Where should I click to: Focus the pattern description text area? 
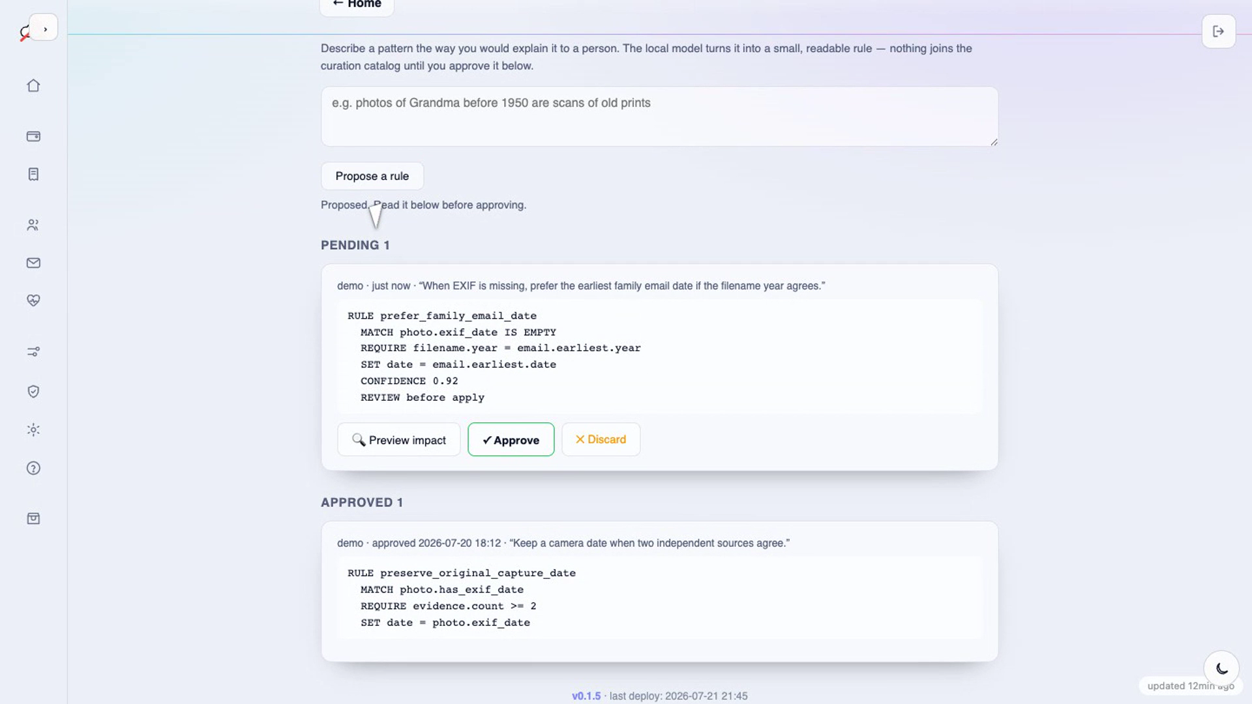[659, 117]
